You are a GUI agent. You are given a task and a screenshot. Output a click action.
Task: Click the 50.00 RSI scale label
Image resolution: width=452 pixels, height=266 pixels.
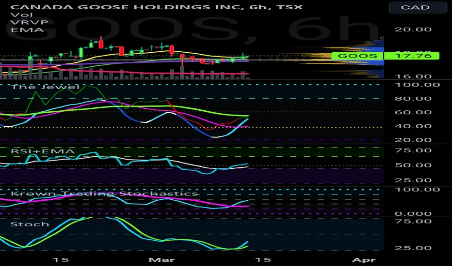pos(413,165)
